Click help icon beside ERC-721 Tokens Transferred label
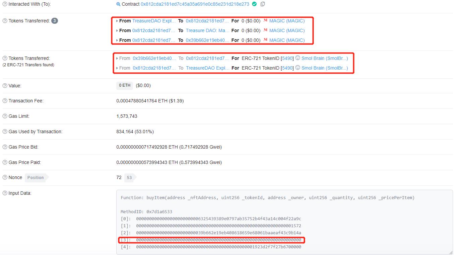This screenshot has height=255, width=454. point(5,58)
